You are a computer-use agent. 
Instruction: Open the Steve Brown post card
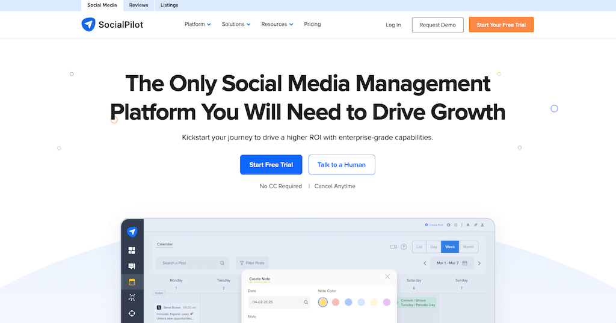click(x=176, y=313)
